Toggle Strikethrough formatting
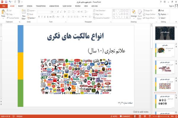178x118 pixels. point(50,17)
